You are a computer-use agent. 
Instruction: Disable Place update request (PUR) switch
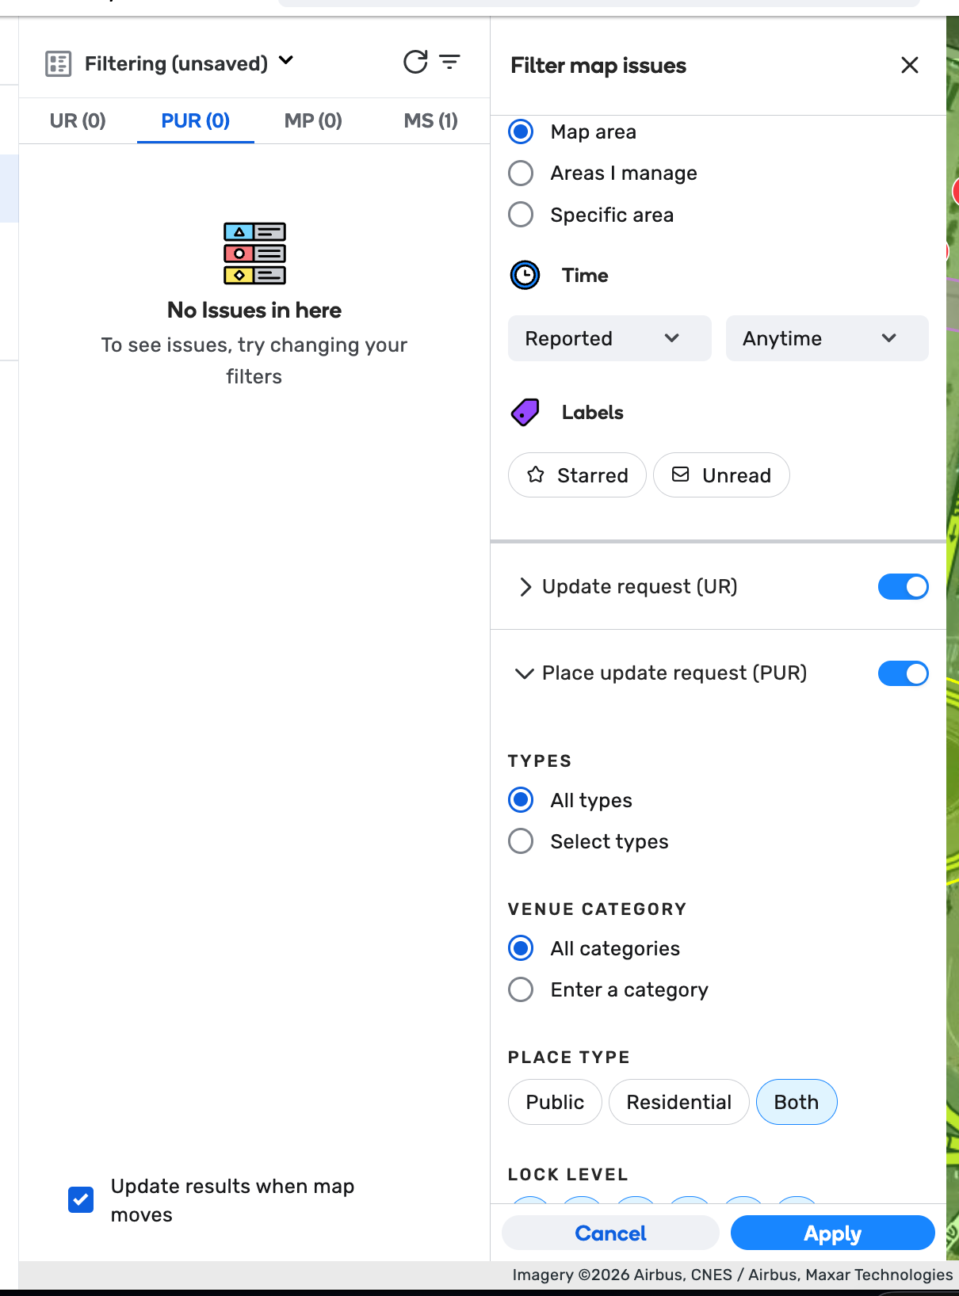point(903,673)
